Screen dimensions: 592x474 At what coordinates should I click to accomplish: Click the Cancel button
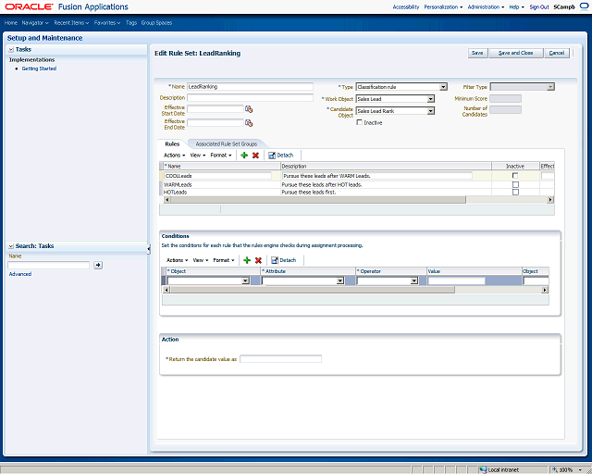click(x=557, y=53)
